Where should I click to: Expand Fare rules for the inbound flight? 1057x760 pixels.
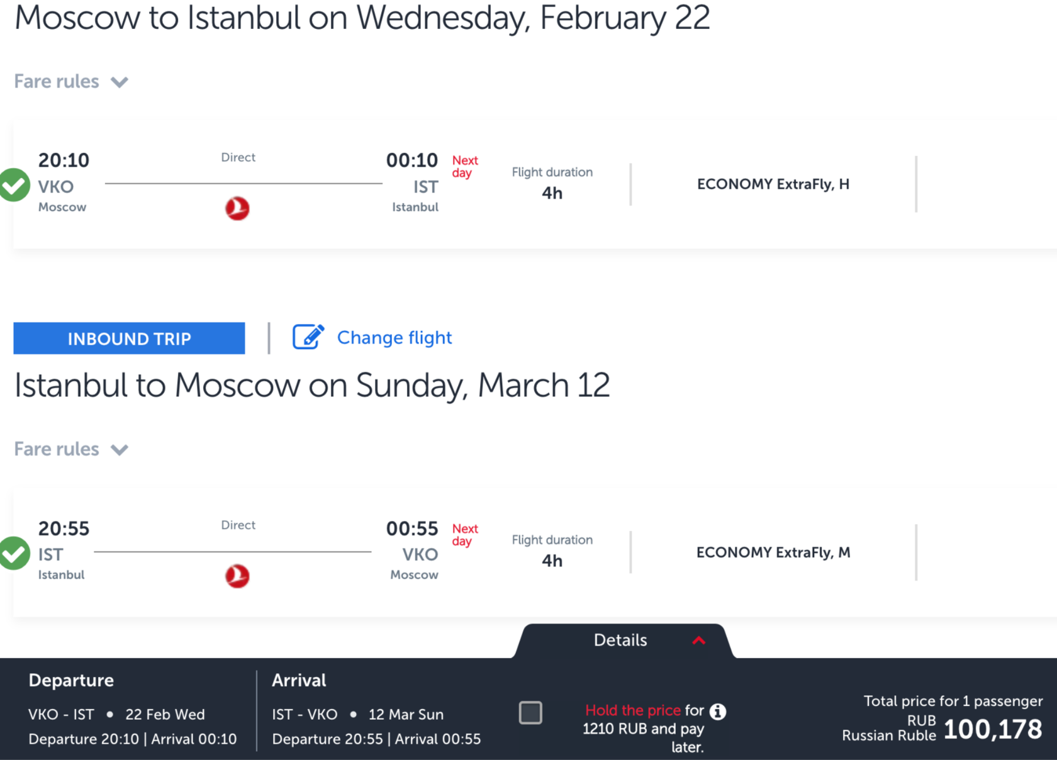coord(71,449)
